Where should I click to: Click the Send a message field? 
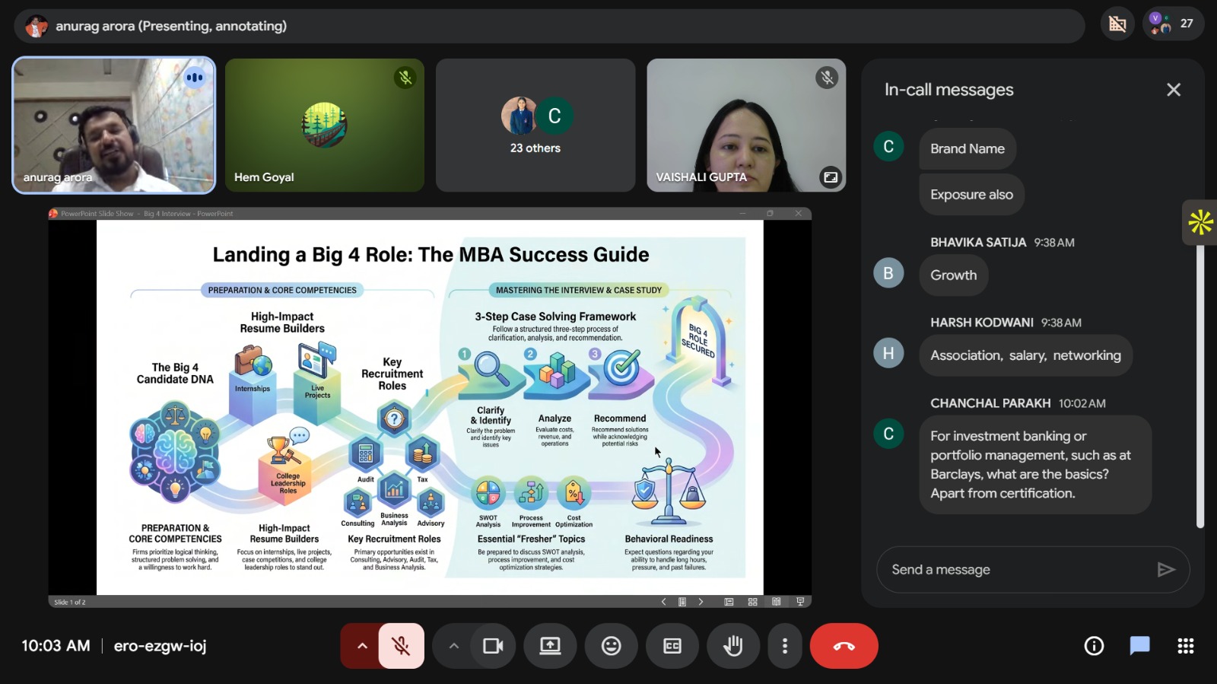click(x=1015, y=570)
